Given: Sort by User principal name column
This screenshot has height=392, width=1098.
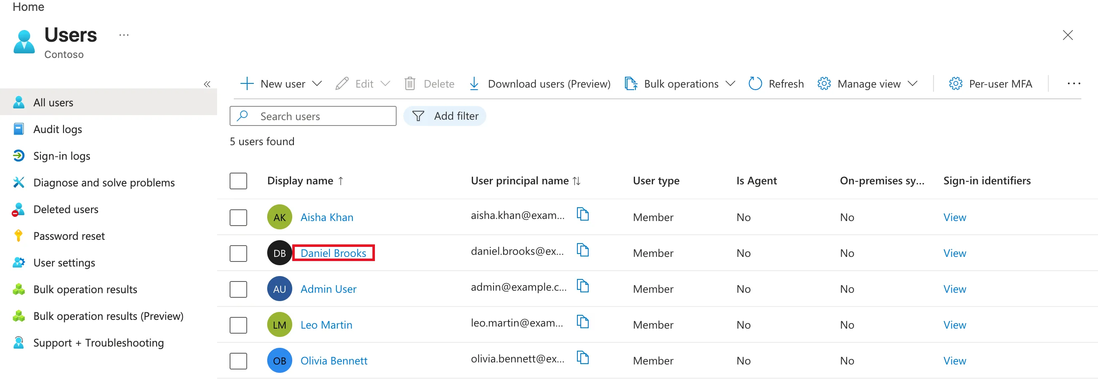Looking at the screenshot, I should 526,181.
